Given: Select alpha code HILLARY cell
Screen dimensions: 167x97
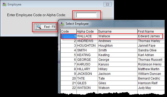Looking at the screenshot, I should 87,69.
